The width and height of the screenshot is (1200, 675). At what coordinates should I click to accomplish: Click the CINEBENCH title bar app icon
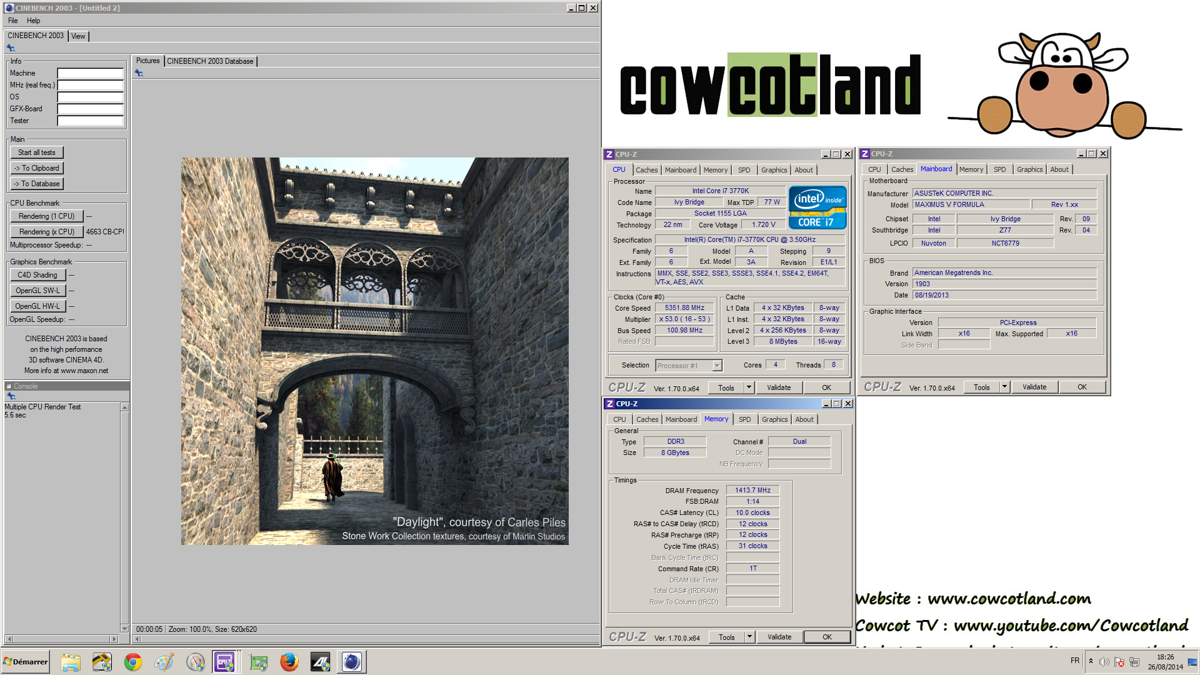[x=9, y=8]
